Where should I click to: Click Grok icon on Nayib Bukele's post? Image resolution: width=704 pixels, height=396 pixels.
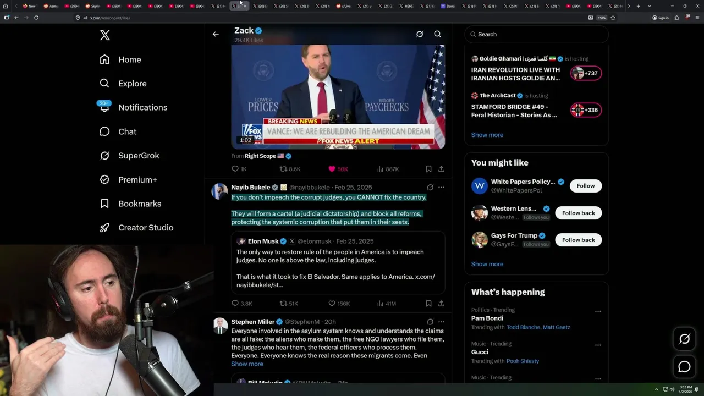(430, 188)
